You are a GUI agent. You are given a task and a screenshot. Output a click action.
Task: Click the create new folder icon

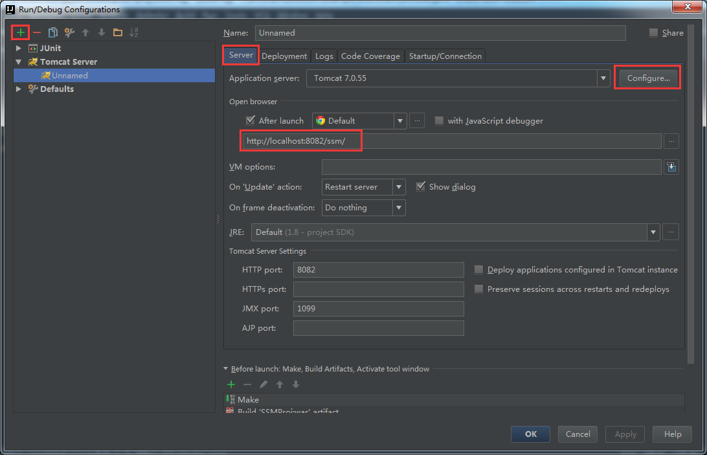(117, 32)
